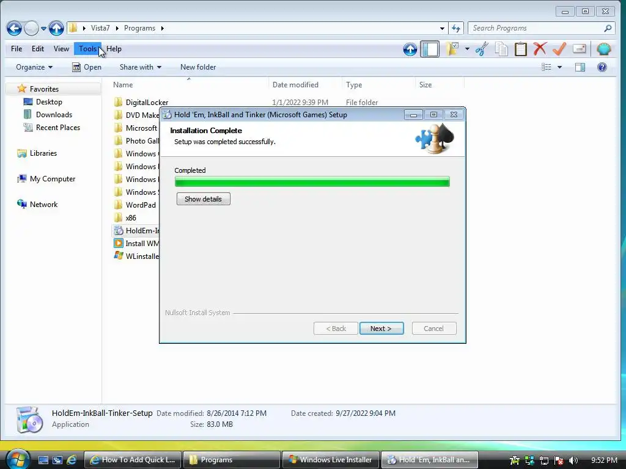
Task: Click the Refresh button beside address bar
Action: click(x=456, y=28)
